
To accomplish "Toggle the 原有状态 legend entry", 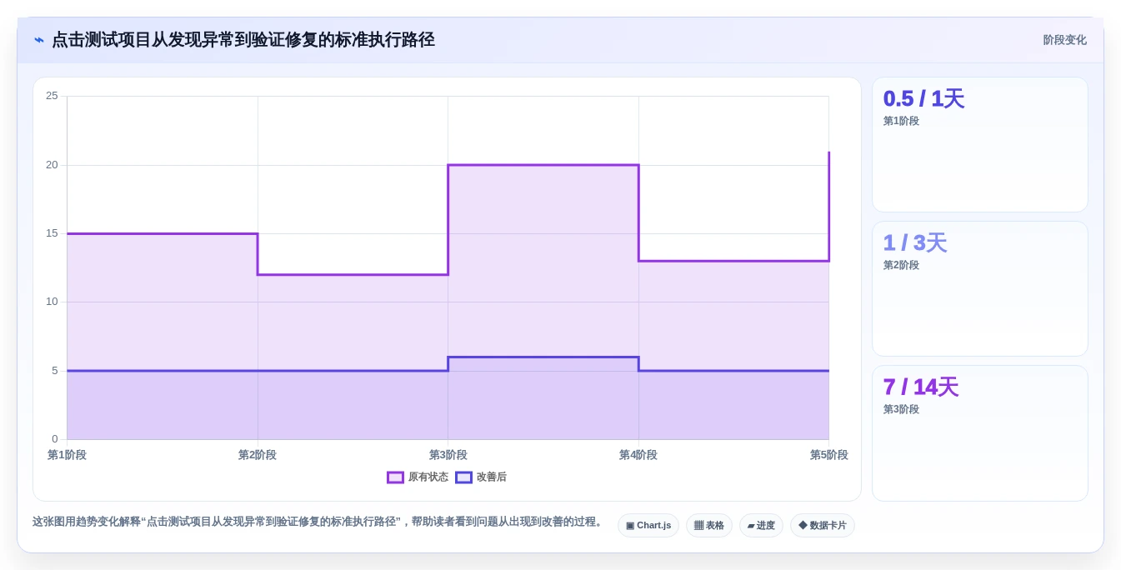I will pos(418,477).
